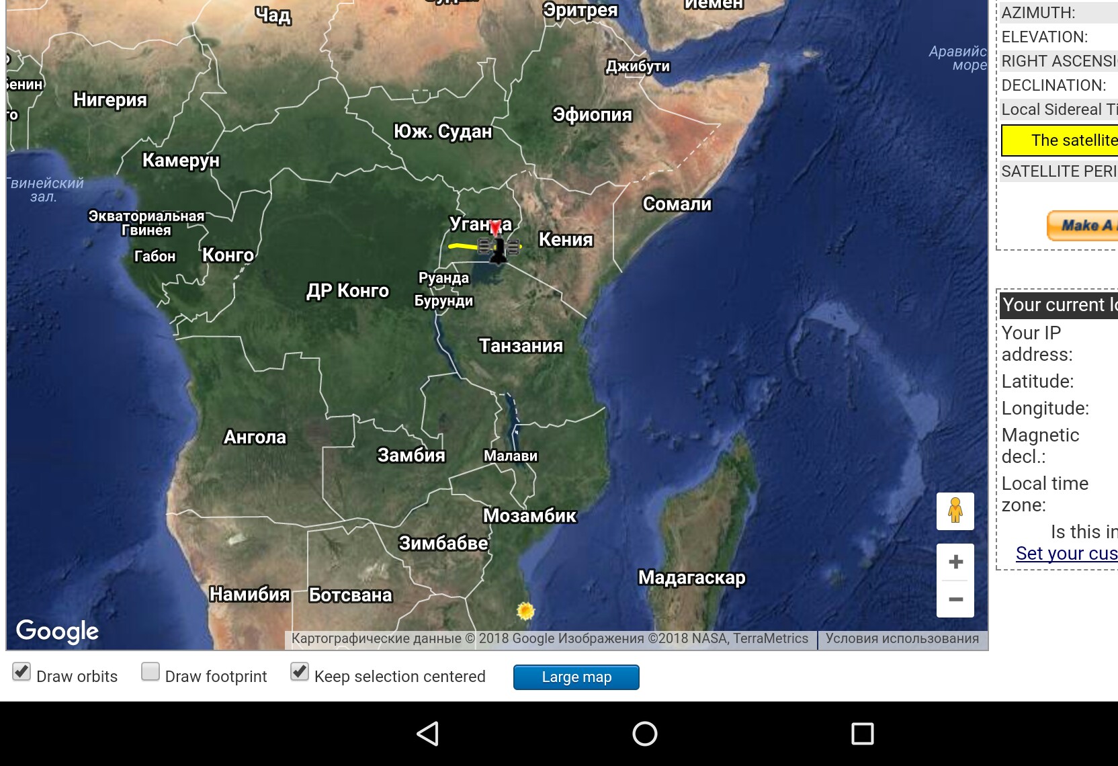Click the Мозамбик country label
Screen dimensions: 1118x766
[x=529, y=516]
